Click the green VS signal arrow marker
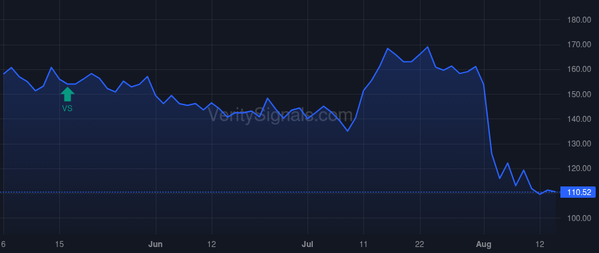599x253 pixels. (67, 95)
